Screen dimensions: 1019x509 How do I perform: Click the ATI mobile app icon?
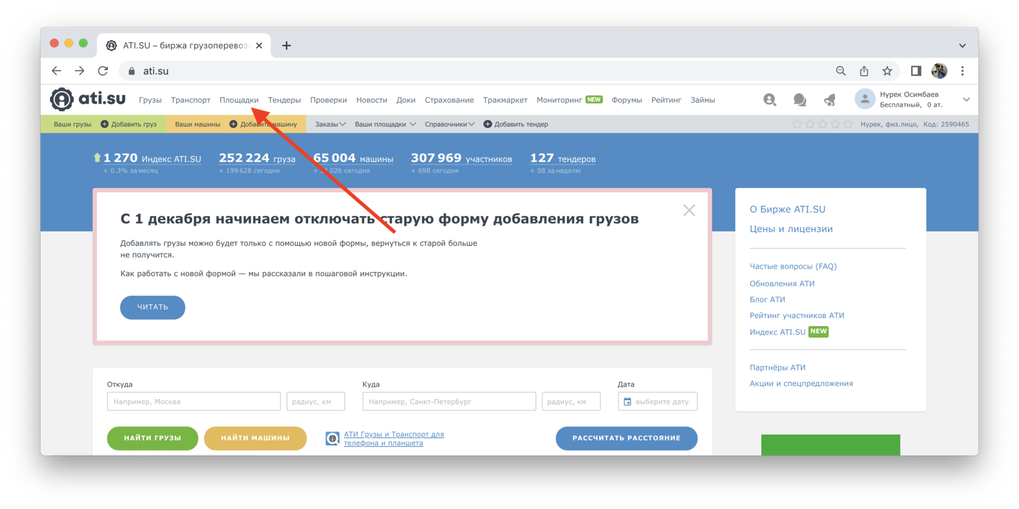332,438
